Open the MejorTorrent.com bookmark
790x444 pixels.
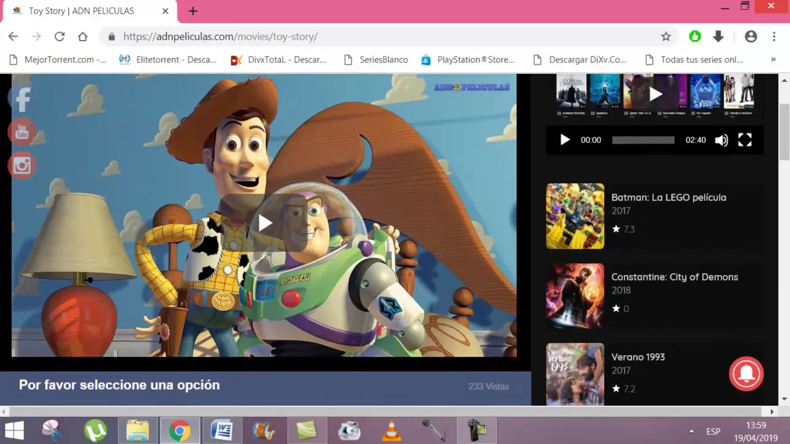58,60
